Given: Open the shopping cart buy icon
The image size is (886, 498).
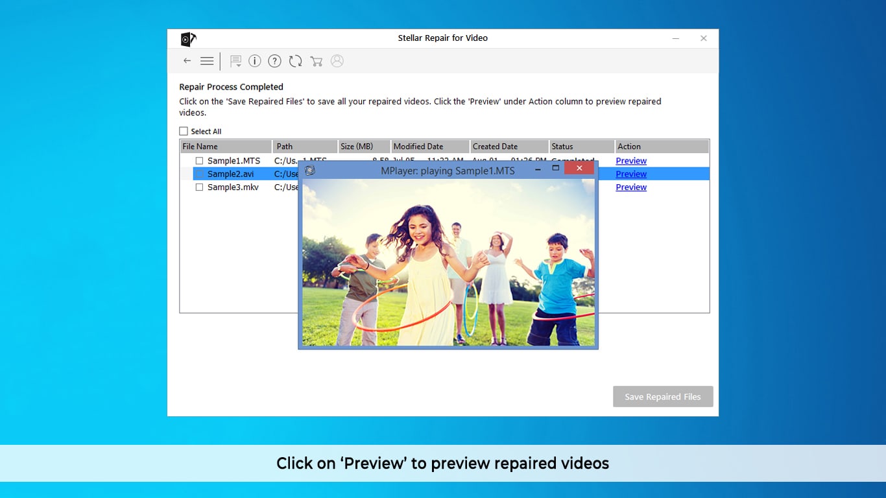Looking at the screenshot, I should click(x=317, y=61).
